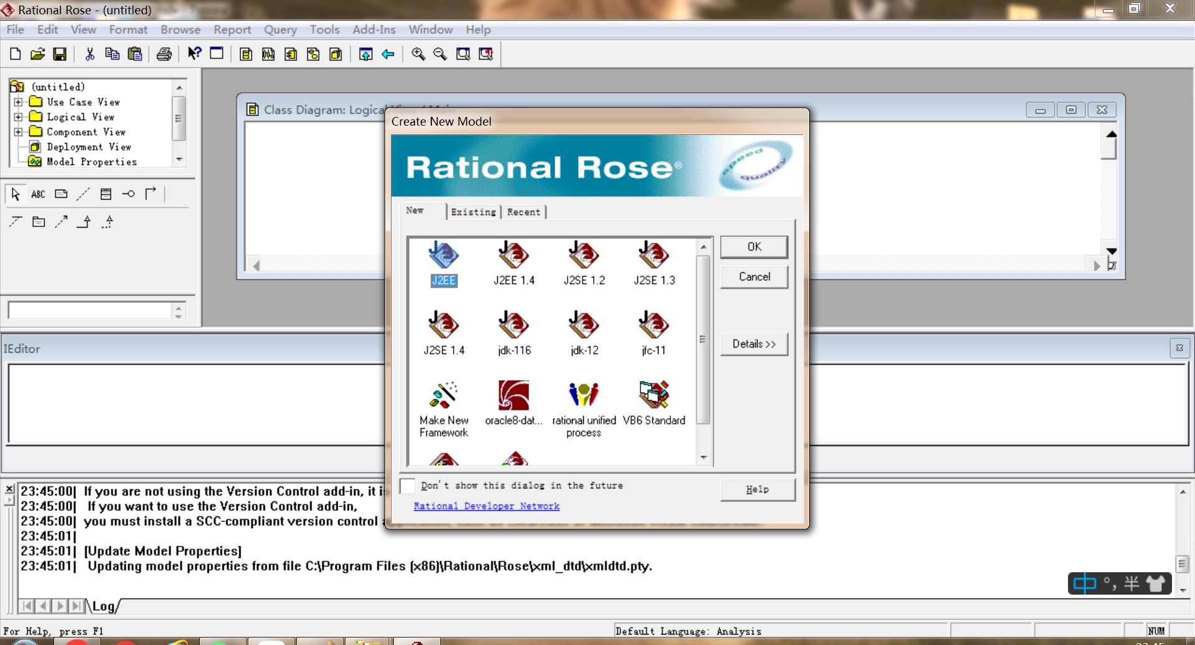Close the IEditor panel
Image resolution: width=1195 pixels, height=645 pixels.
coord(1179,348)
